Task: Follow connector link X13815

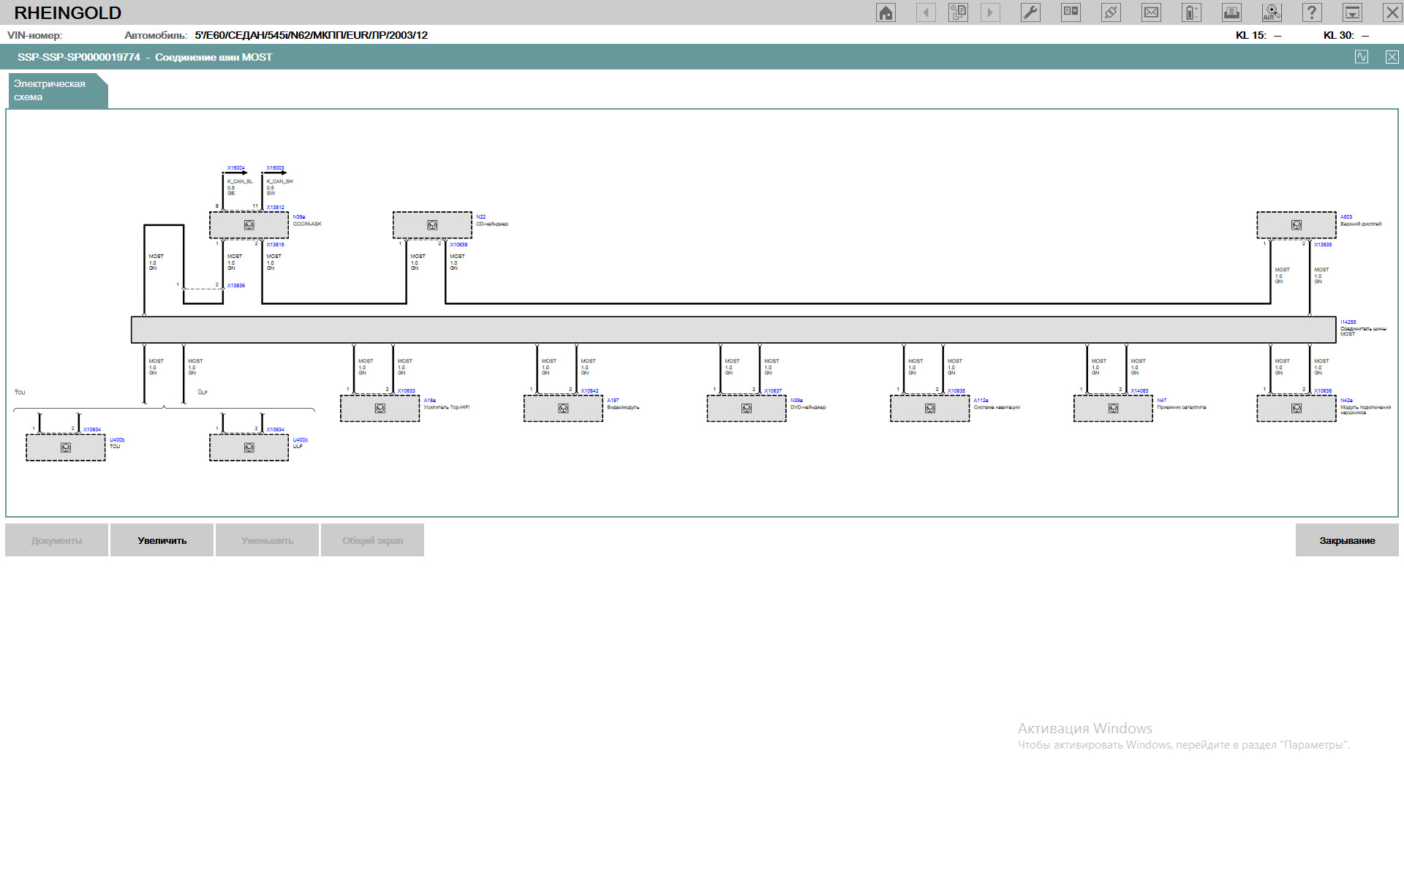Action: [275, 245]
